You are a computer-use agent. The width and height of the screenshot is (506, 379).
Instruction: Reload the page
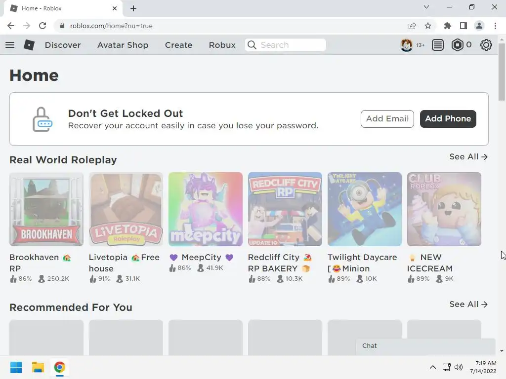coord(42,26)
